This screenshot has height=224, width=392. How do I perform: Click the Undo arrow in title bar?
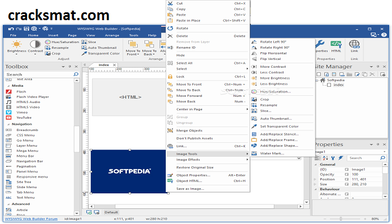(11, 29)
